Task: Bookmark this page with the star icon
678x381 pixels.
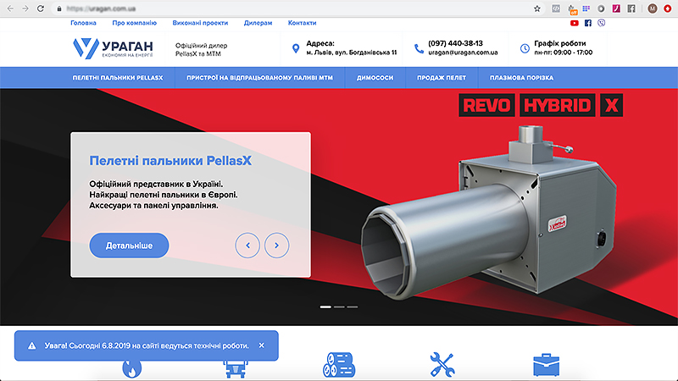Action: [x=537, y=8]
